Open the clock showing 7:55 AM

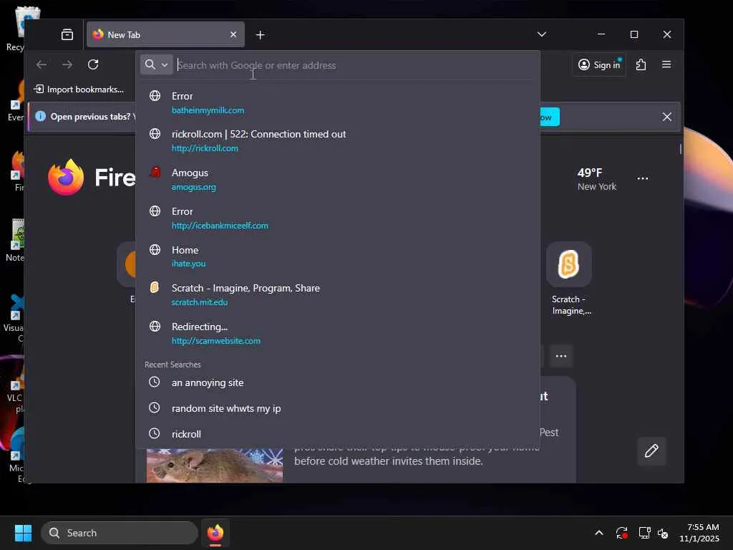pyautogui.click(x=699, y=533)
